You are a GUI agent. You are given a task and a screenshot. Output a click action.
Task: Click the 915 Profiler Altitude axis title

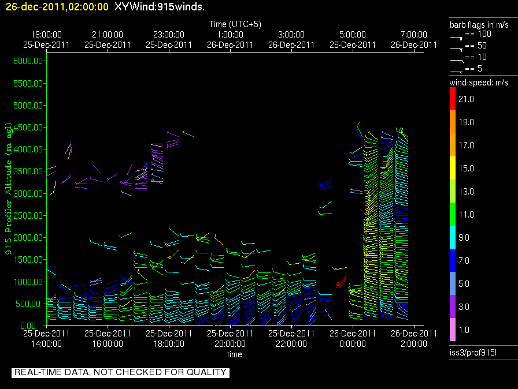click(x=8, y=188)
